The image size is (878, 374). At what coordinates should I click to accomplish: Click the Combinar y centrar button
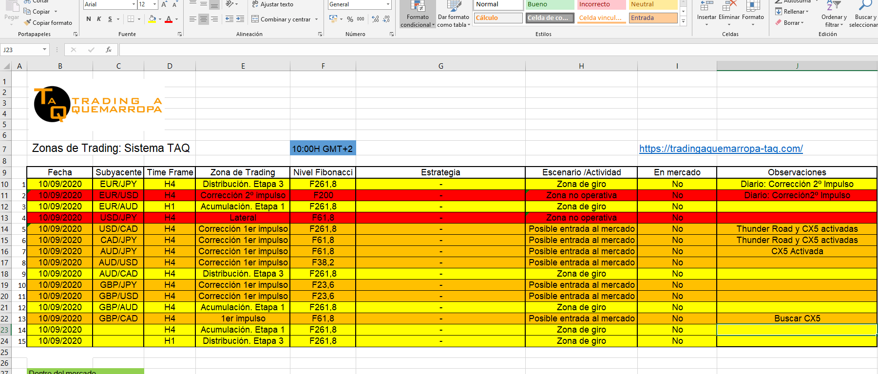pyautogui.click(x=285, y=19)
